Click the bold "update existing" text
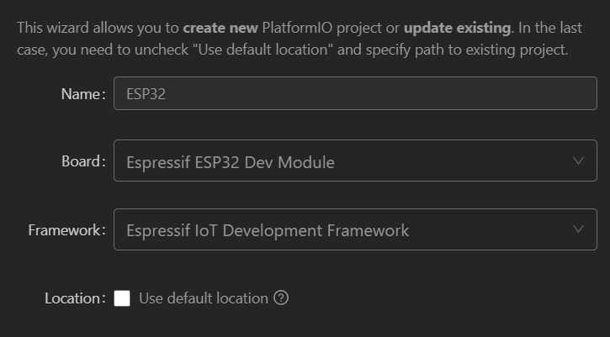610x337 pixels. (457, 28)
